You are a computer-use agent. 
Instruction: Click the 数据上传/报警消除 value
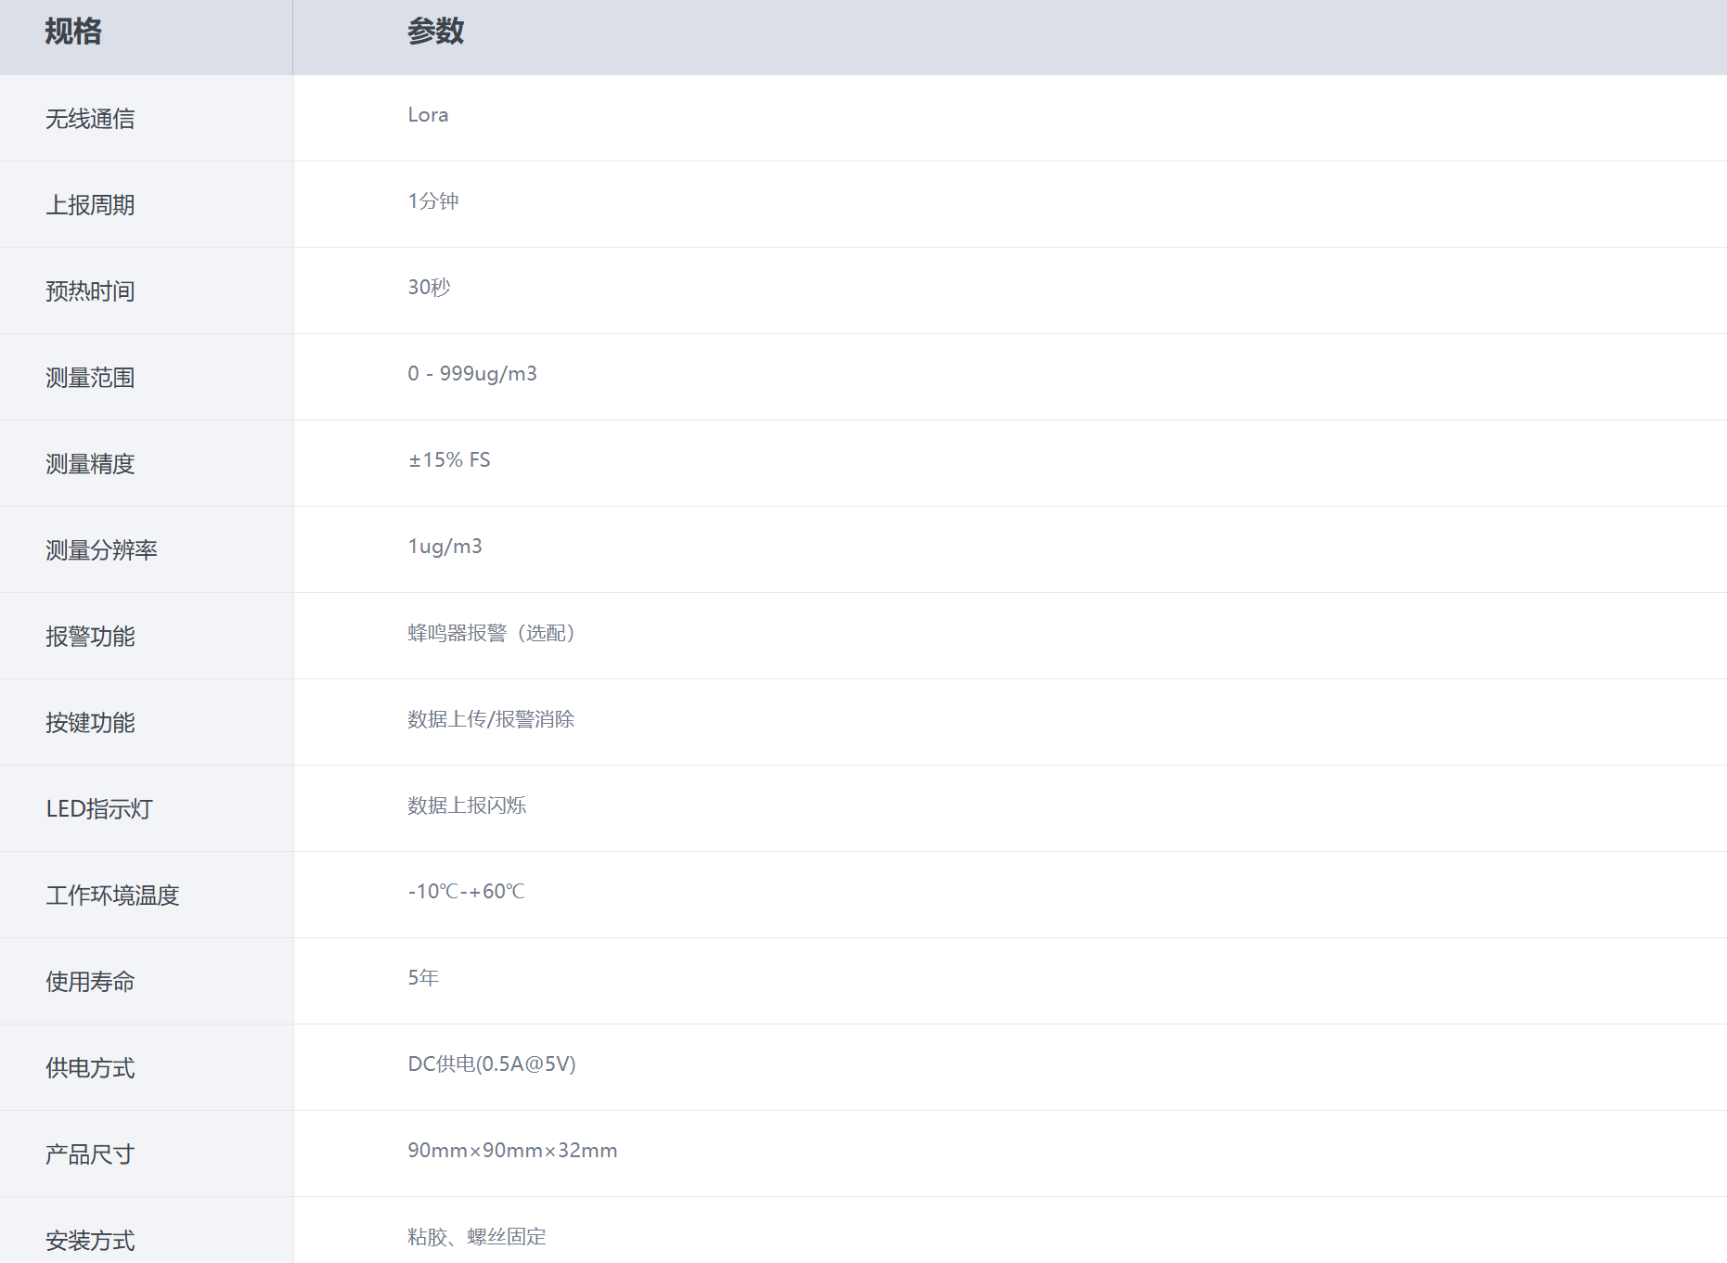(491, 719)
